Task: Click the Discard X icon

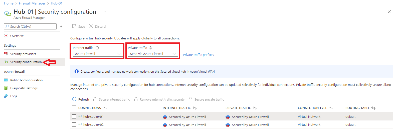Action: [91, 26]
